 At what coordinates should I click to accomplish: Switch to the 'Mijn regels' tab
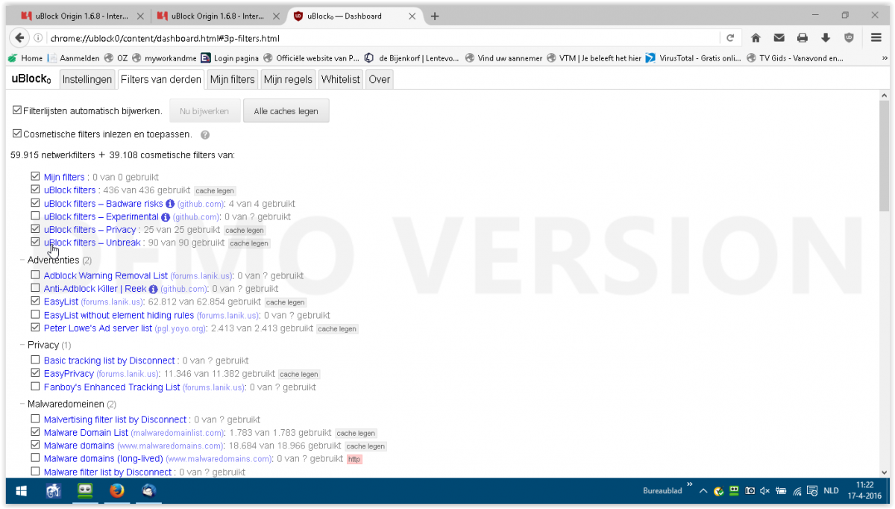288,79
